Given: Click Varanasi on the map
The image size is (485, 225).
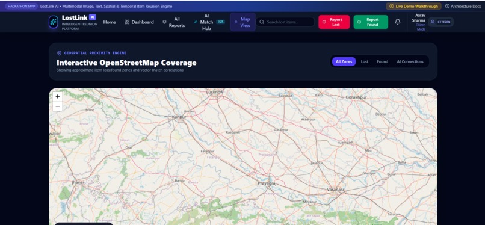Looking at the screenshot, I should pyautogui.click(x=336, y=189).
